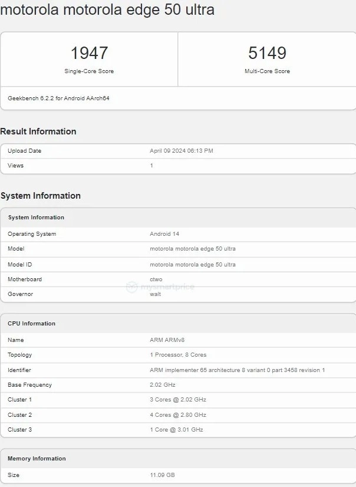356x487 pixels.
Task: Click the 'Operating System' label
Action: click(x=32, y=234)
